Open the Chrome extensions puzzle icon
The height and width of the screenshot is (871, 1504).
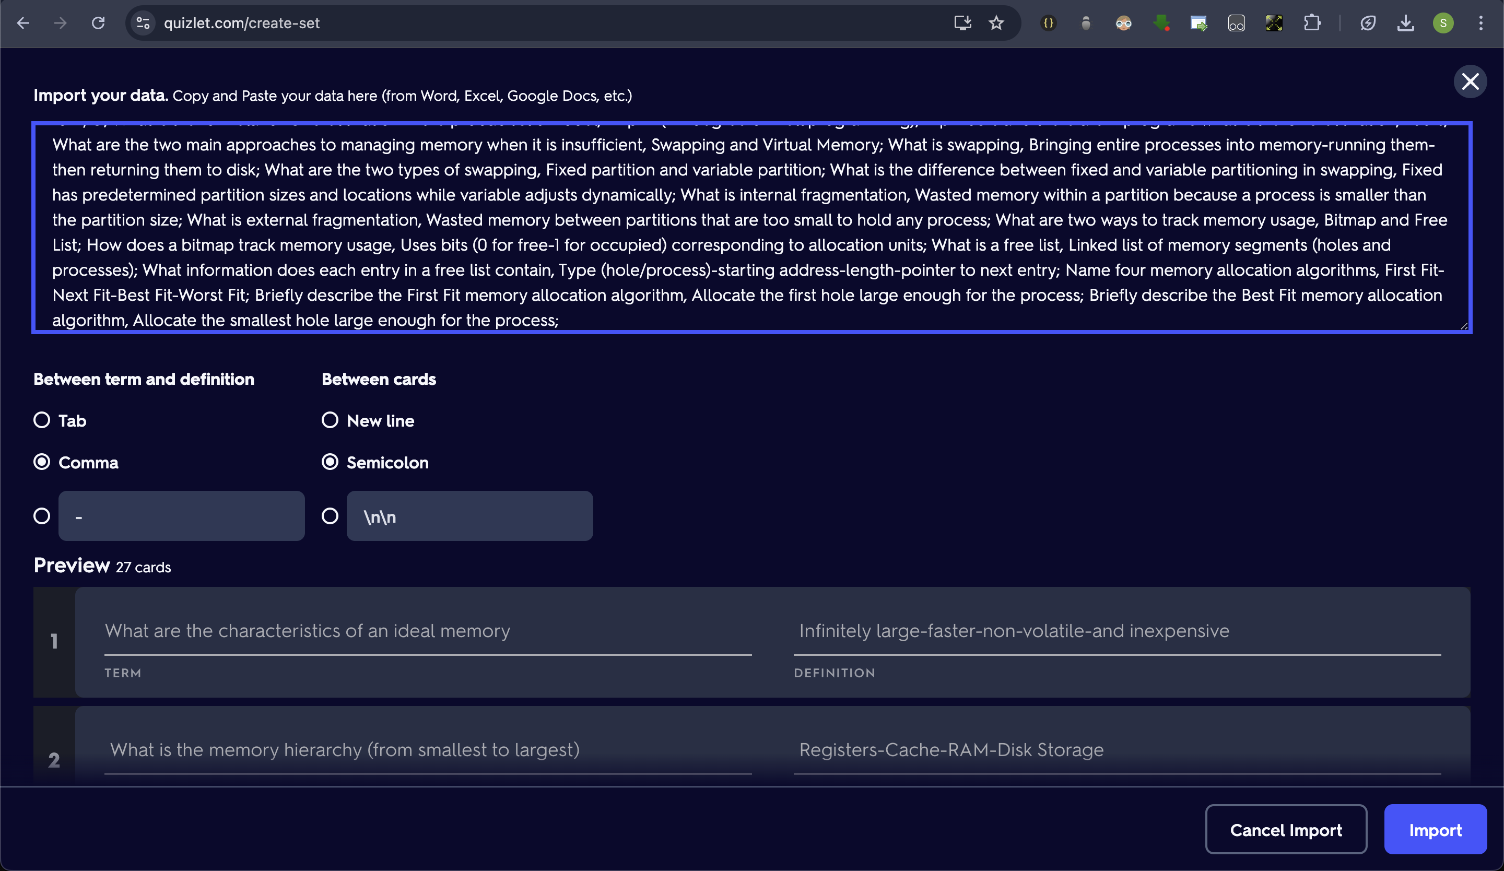tap(1312, 23)
